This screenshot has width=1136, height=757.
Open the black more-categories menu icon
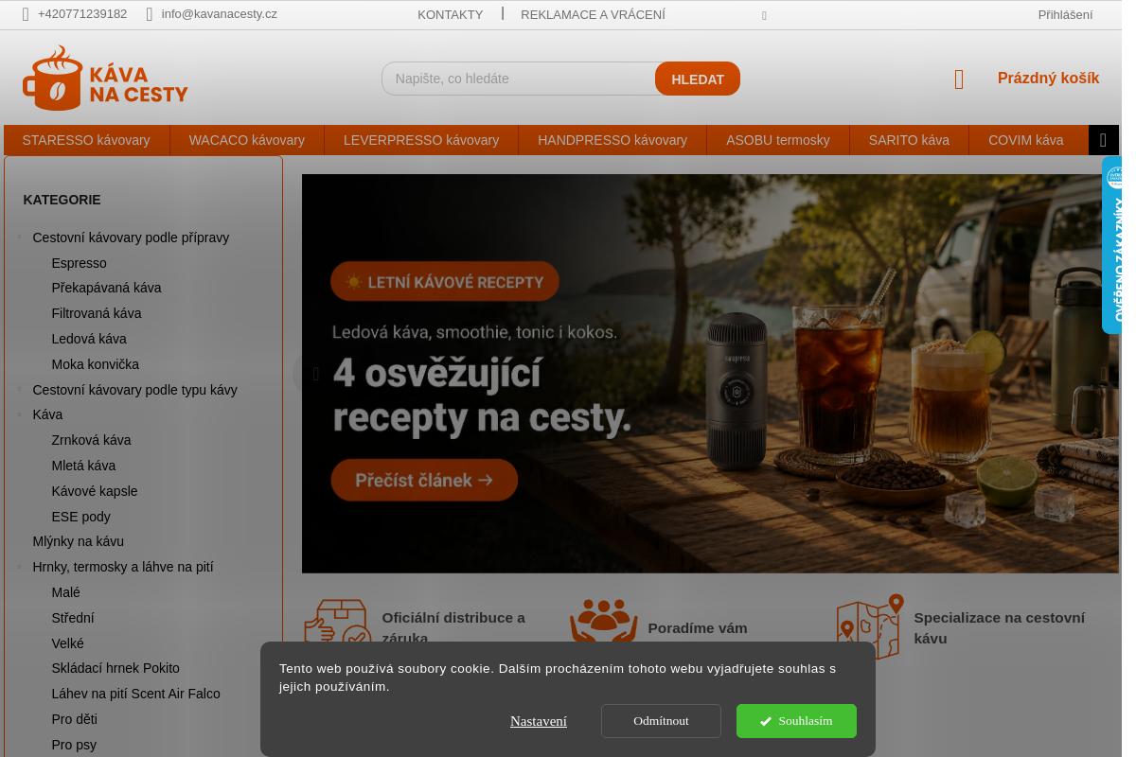[1103, 140]
